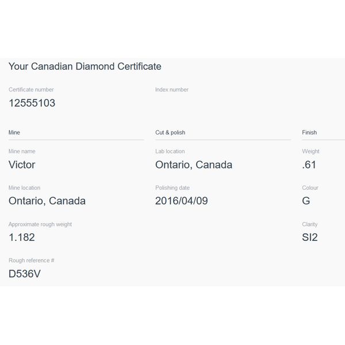Open the Cut & polish section header
This screenshot has height=345, width=345.
(x=170, y=132)
